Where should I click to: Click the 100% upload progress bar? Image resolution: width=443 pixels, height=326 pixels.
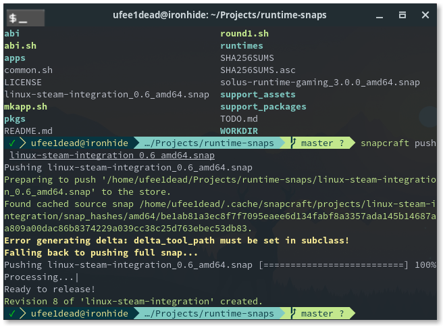pos(334,265)
